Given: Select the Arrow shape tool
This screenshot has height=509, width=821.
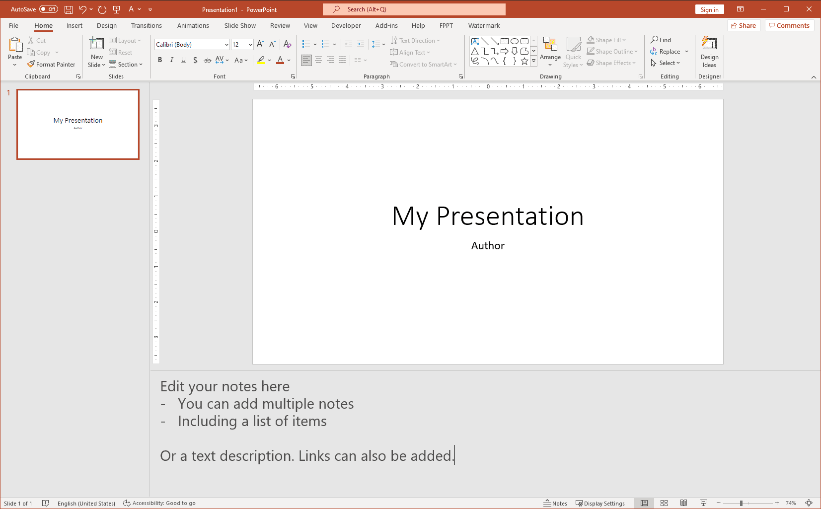Looking at the screenshot, I should (495, 41).
